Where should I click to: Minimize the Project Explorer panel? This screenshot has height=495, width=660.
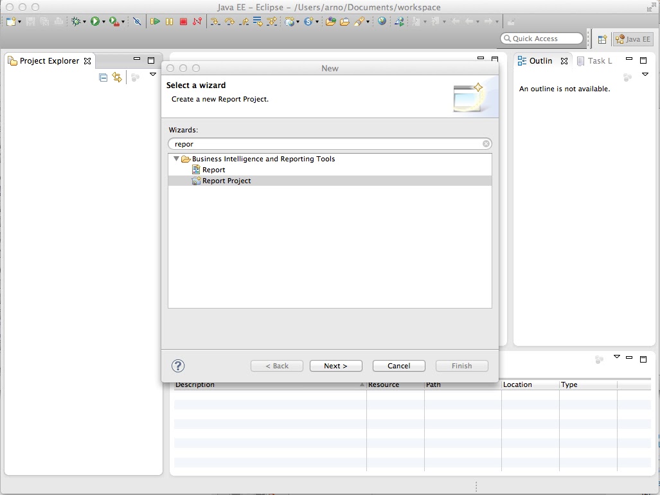(x=137, y=59)
